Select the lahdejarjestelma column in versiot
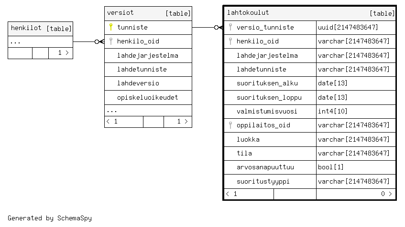405x227 pixels. (148, 55)
